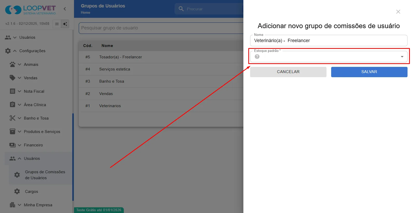Viewport: 414px width, 213px height.
Task: Click the CANCELAR button
Action: [288, 72]
